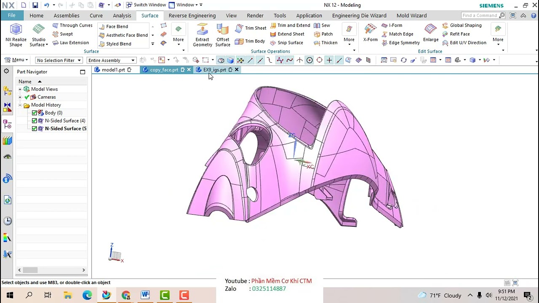Click Switch Window button

tap(146, 5)
